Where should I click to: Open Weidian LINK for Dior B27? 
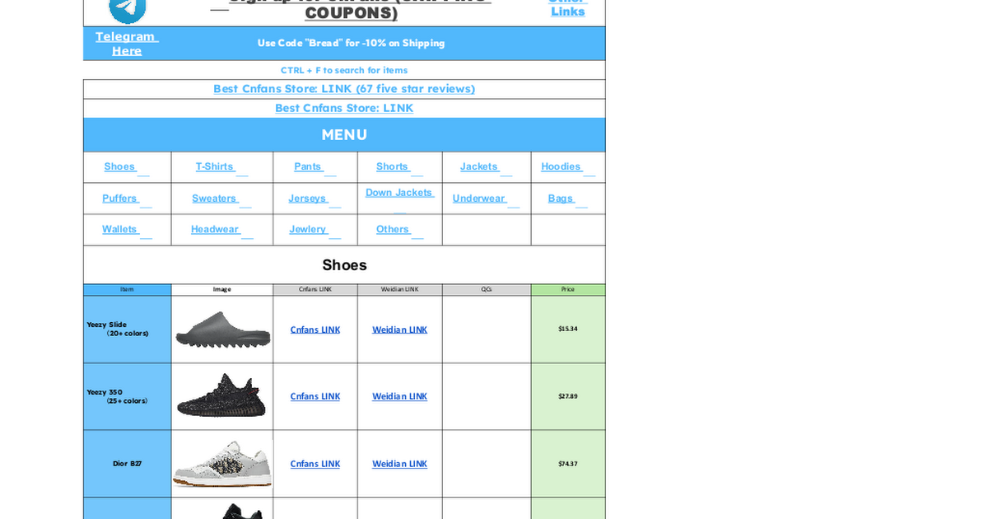point(399,464)
